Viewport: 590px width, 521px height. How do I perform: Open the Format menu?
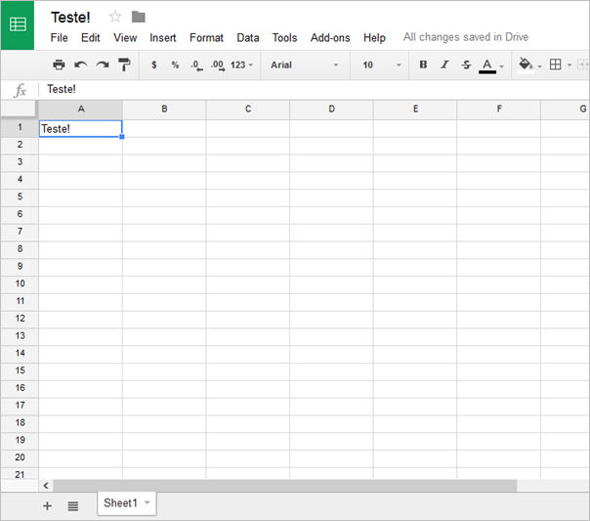pos(206,38)
